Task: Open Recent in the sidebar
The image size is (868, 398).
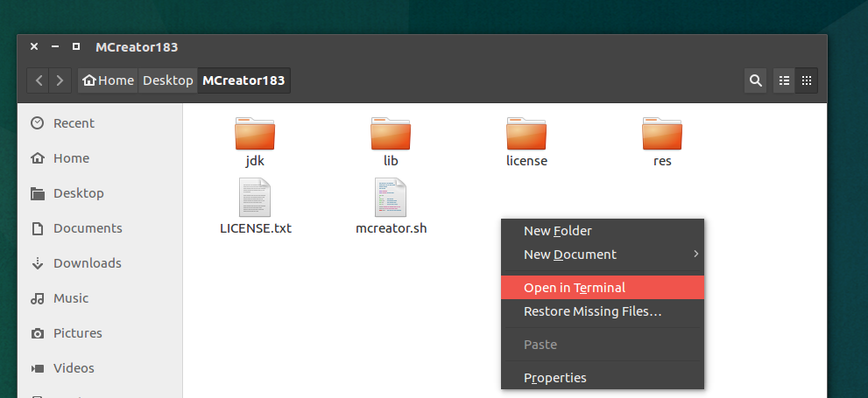Action: [100, 123]
